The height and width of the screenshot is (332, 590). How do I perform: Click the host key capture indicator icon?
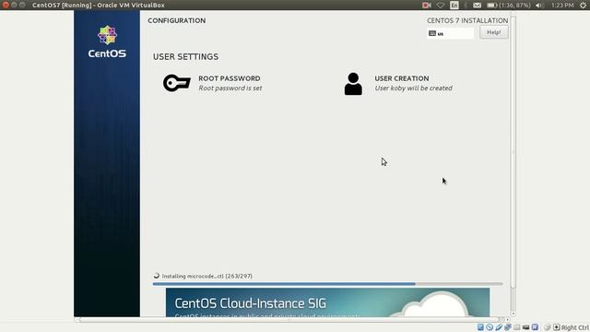tap(557, 327)
